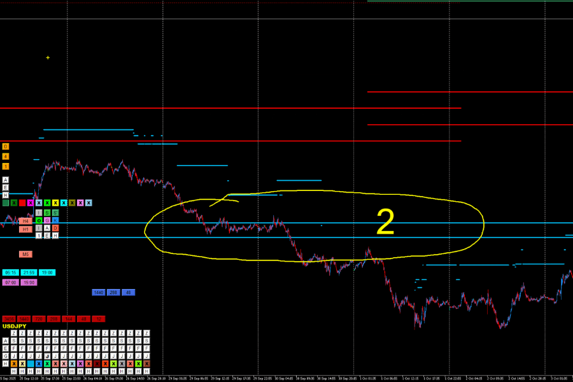Viewport: 573px width, 382px height.
Task: Toggle the bright green O button
Action: pos(39,220)
